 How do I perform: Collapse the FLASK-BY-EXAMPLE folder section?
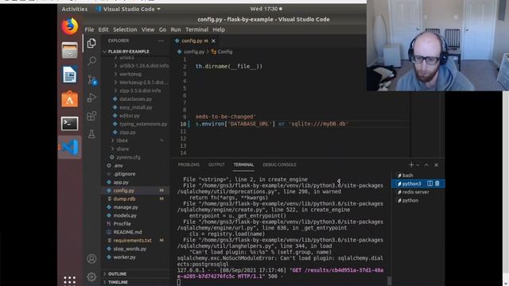click(129, 52)
